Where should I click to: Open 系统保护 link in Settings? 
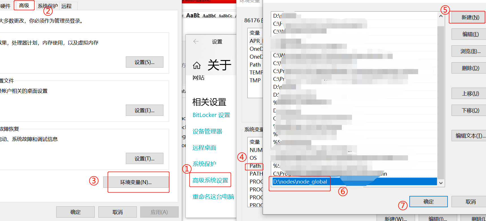204,164
